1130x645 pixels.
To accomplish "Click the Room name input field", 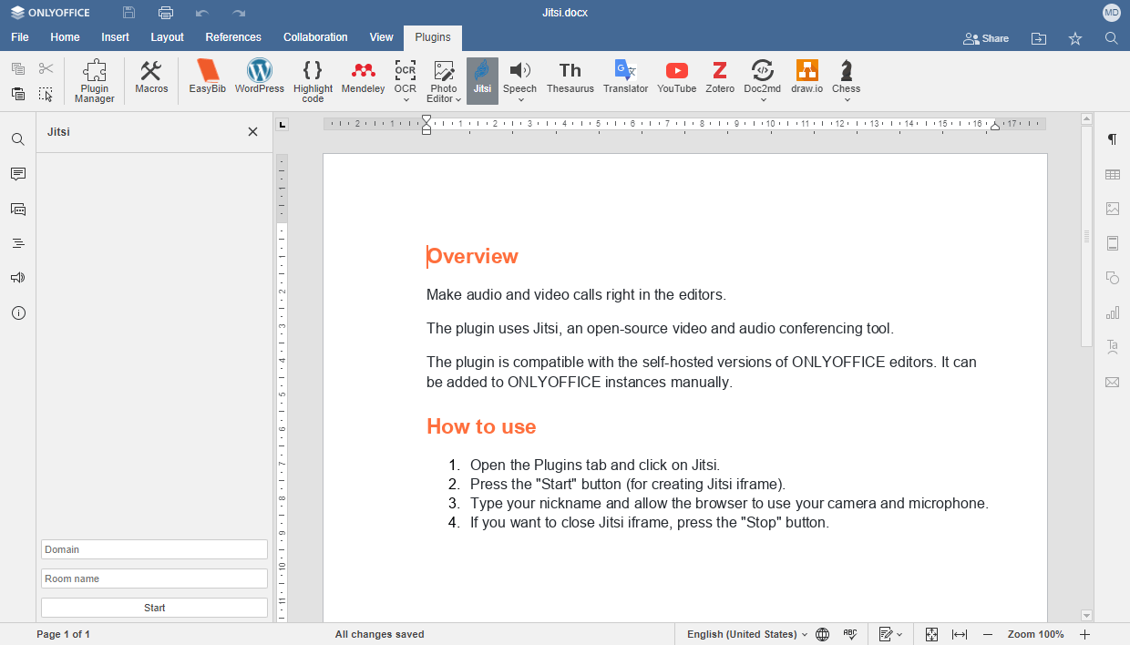I will [x=154, y=578].
